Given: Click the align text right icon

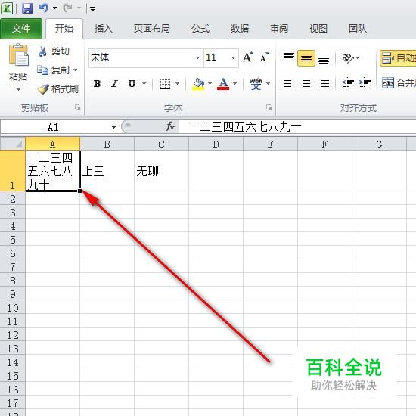Looking at the screenshot, I should click(324, 83).
